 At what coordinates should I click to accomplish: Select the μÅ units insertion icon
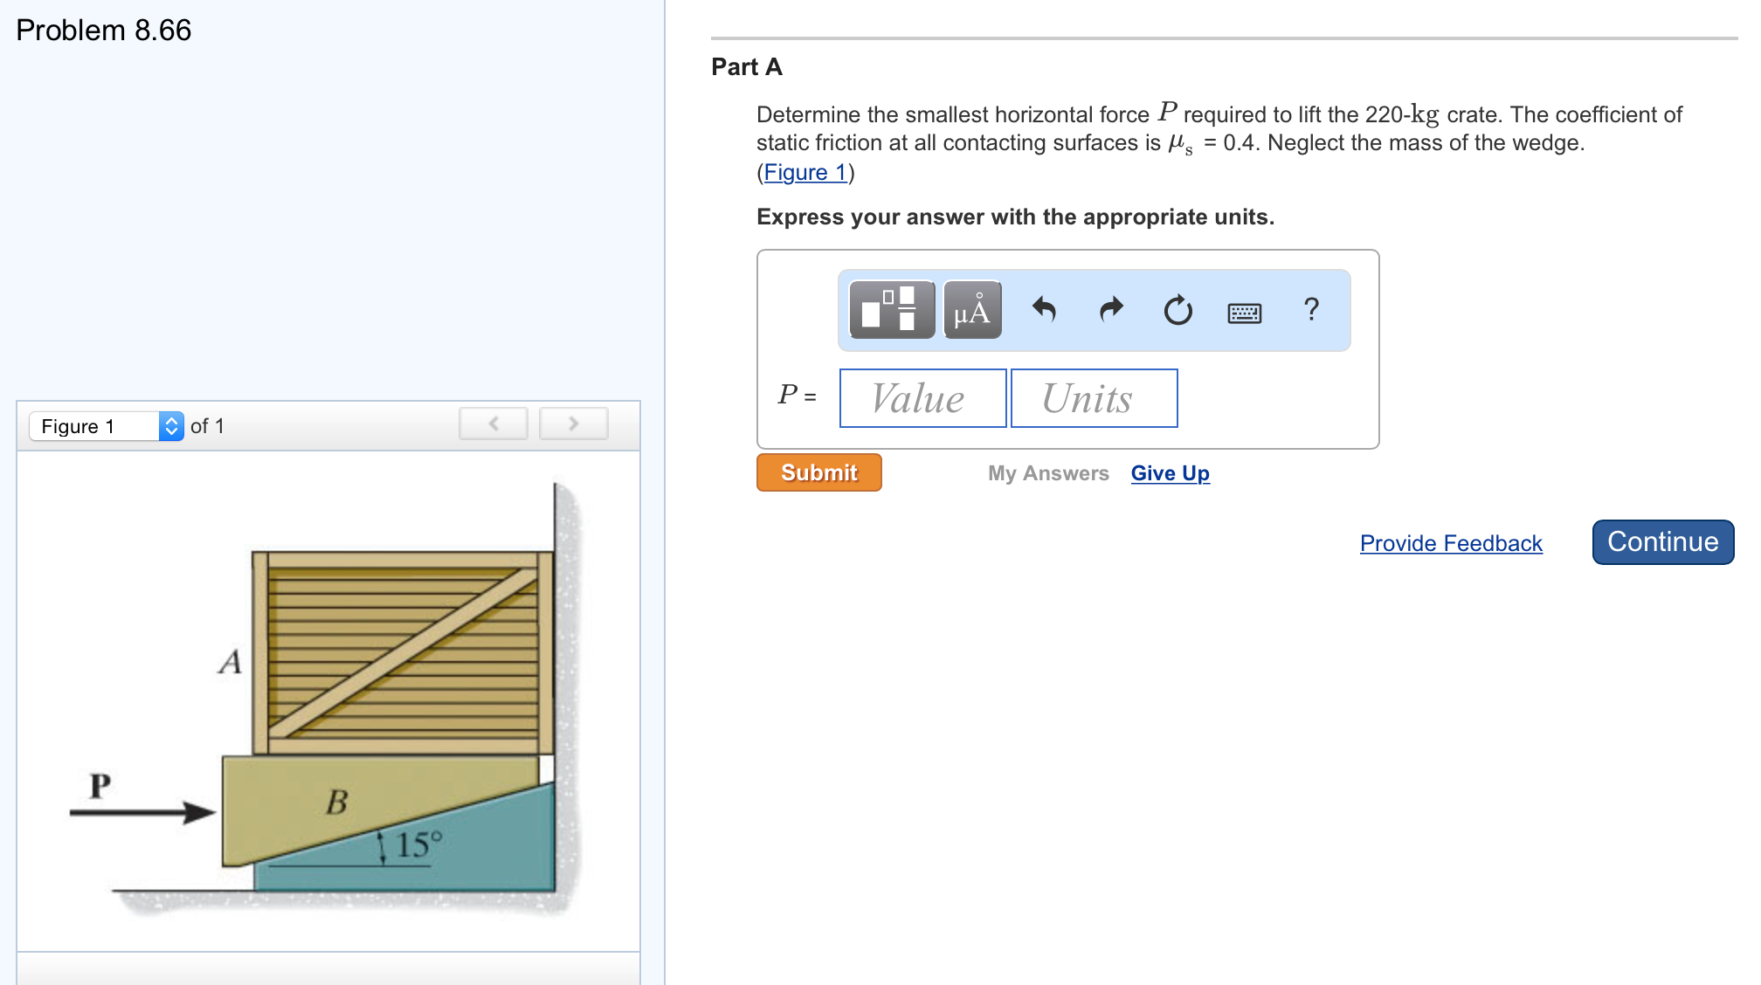pos(971,310)
